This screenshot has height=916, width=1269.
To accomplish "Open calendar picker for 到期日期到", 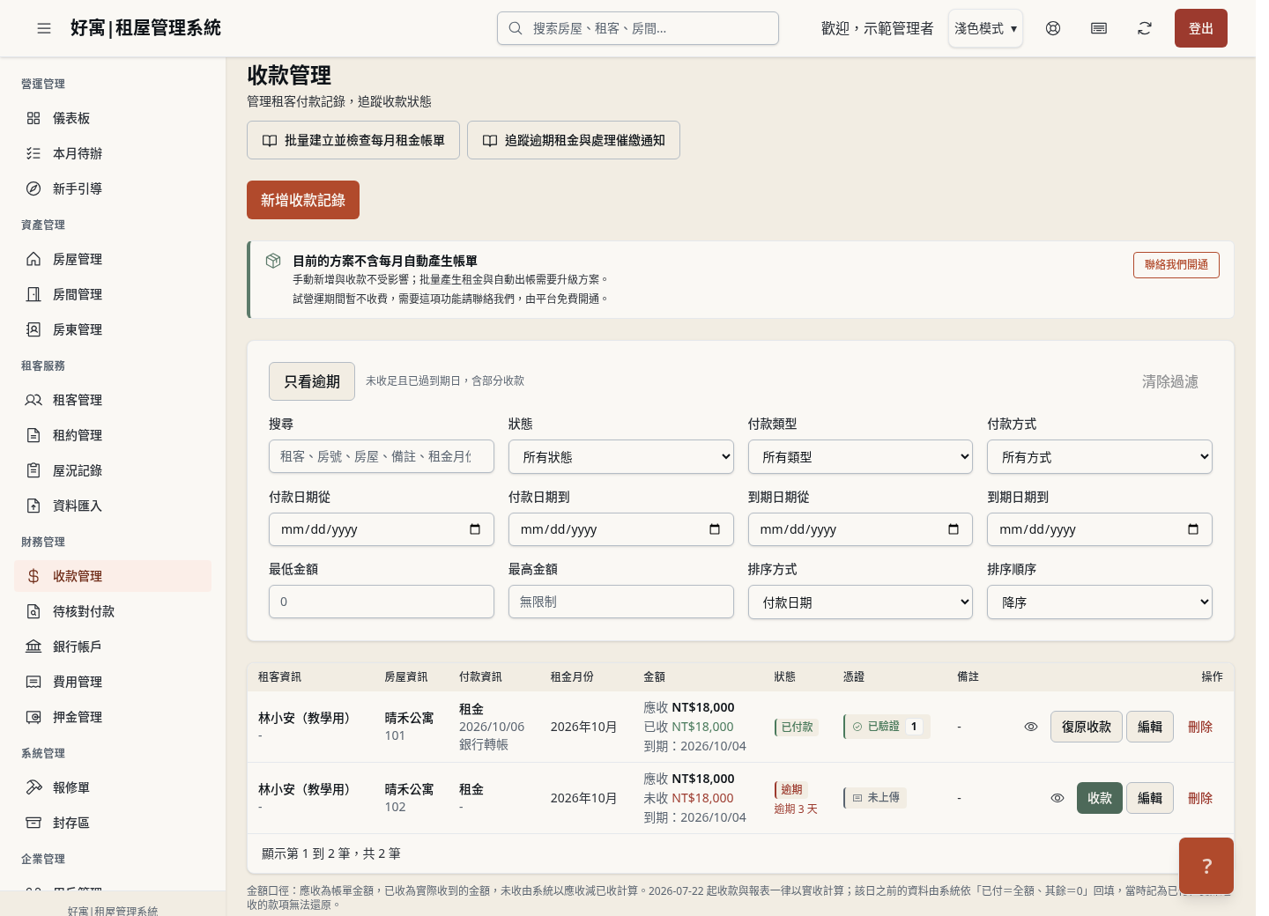I will click(1193, 529).
